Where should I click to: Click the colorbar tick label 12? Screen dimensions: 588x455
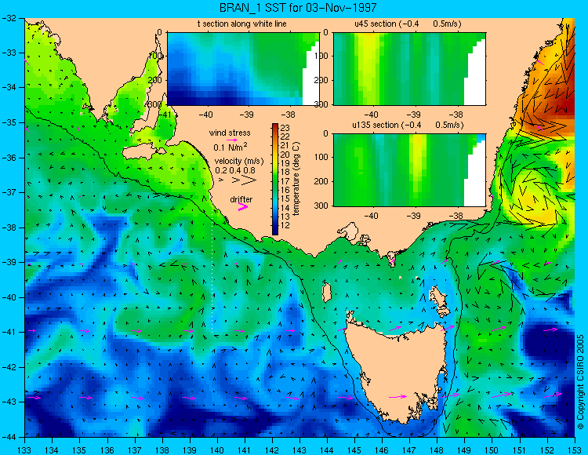point(285,226)
